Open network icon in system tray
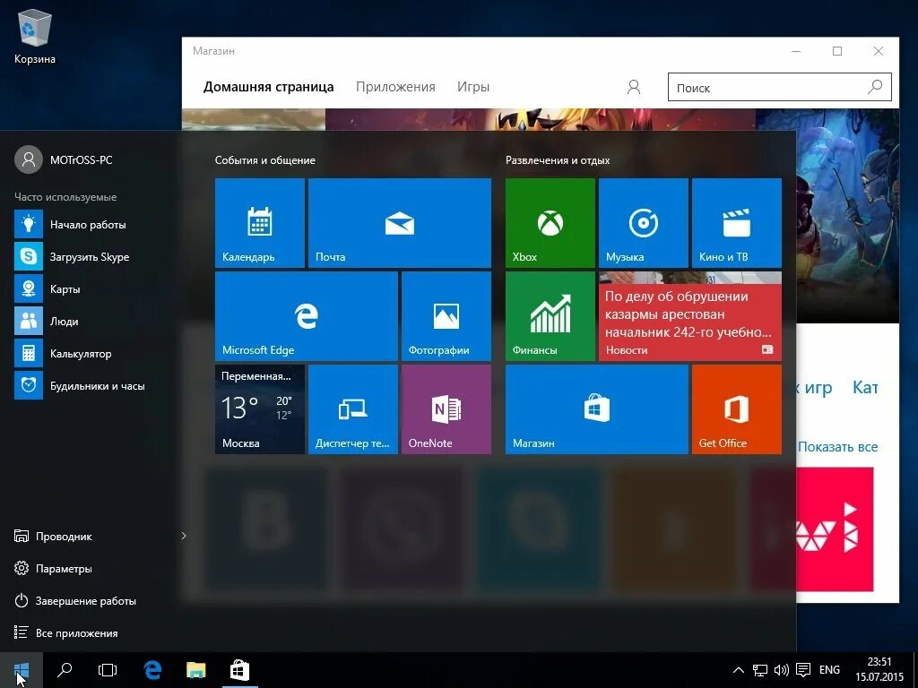918x688 pixels. [760, 670]
